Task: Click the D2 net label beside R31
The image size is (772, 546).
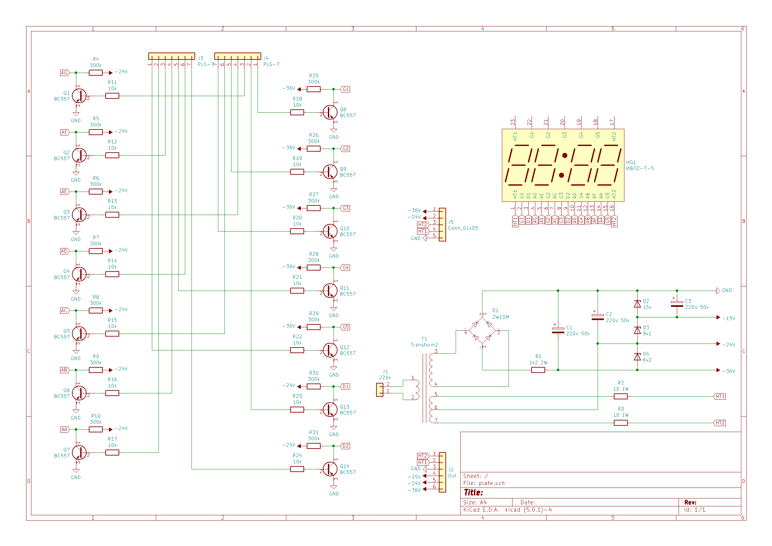Action: tap(345, 446)
